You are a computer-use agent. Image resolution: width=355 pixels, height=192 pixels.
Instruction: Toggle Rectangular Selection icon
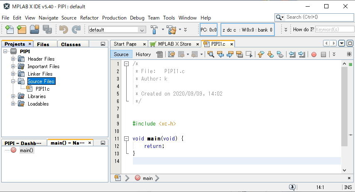point(249,54)
